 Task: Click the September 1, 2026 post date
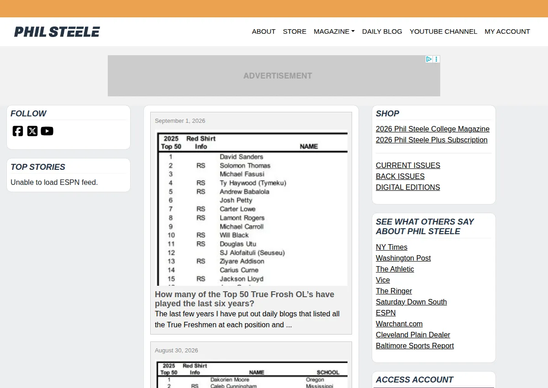(180, 121)
